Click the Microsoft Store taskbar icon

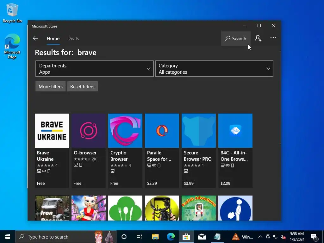(x=186, y=237)
